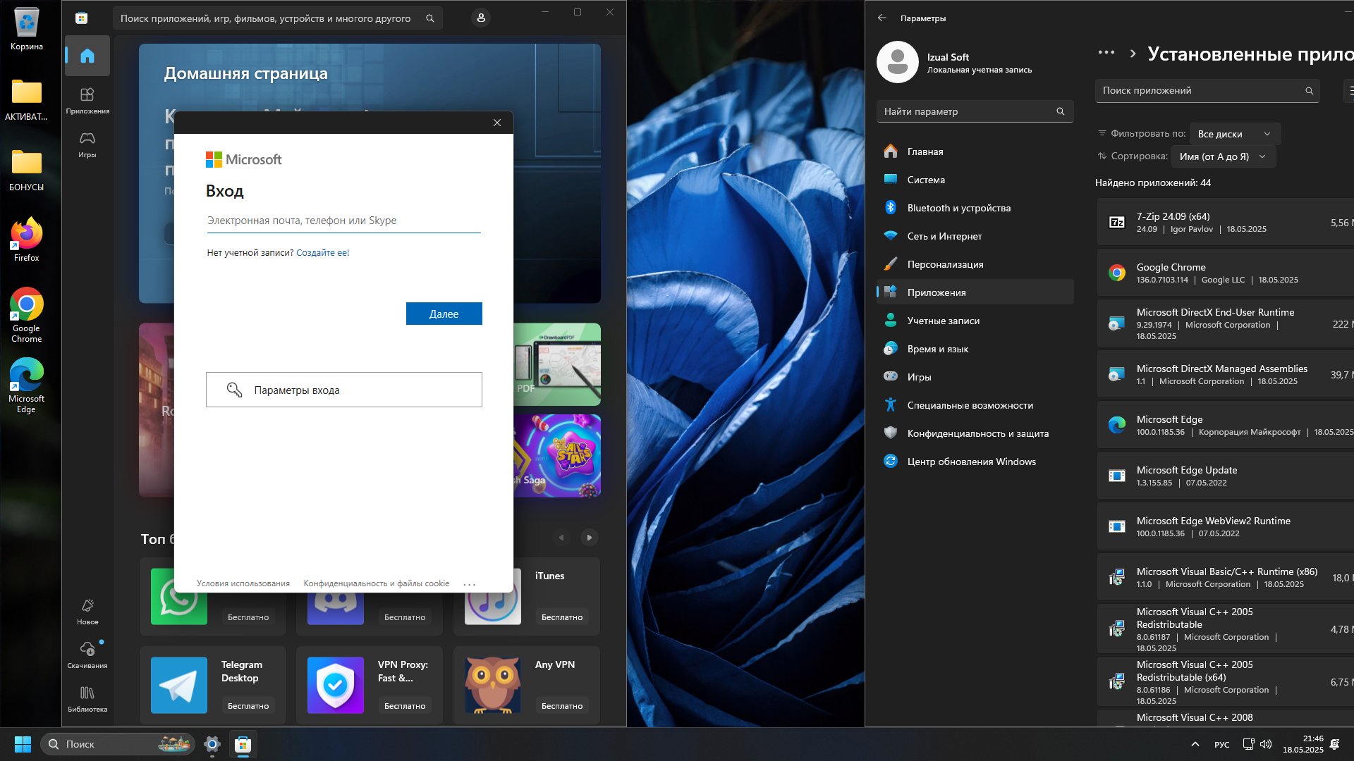Screen dimensions: 1354x761
Task: Open Windows Start menu
Action: [x=23, y=744]
